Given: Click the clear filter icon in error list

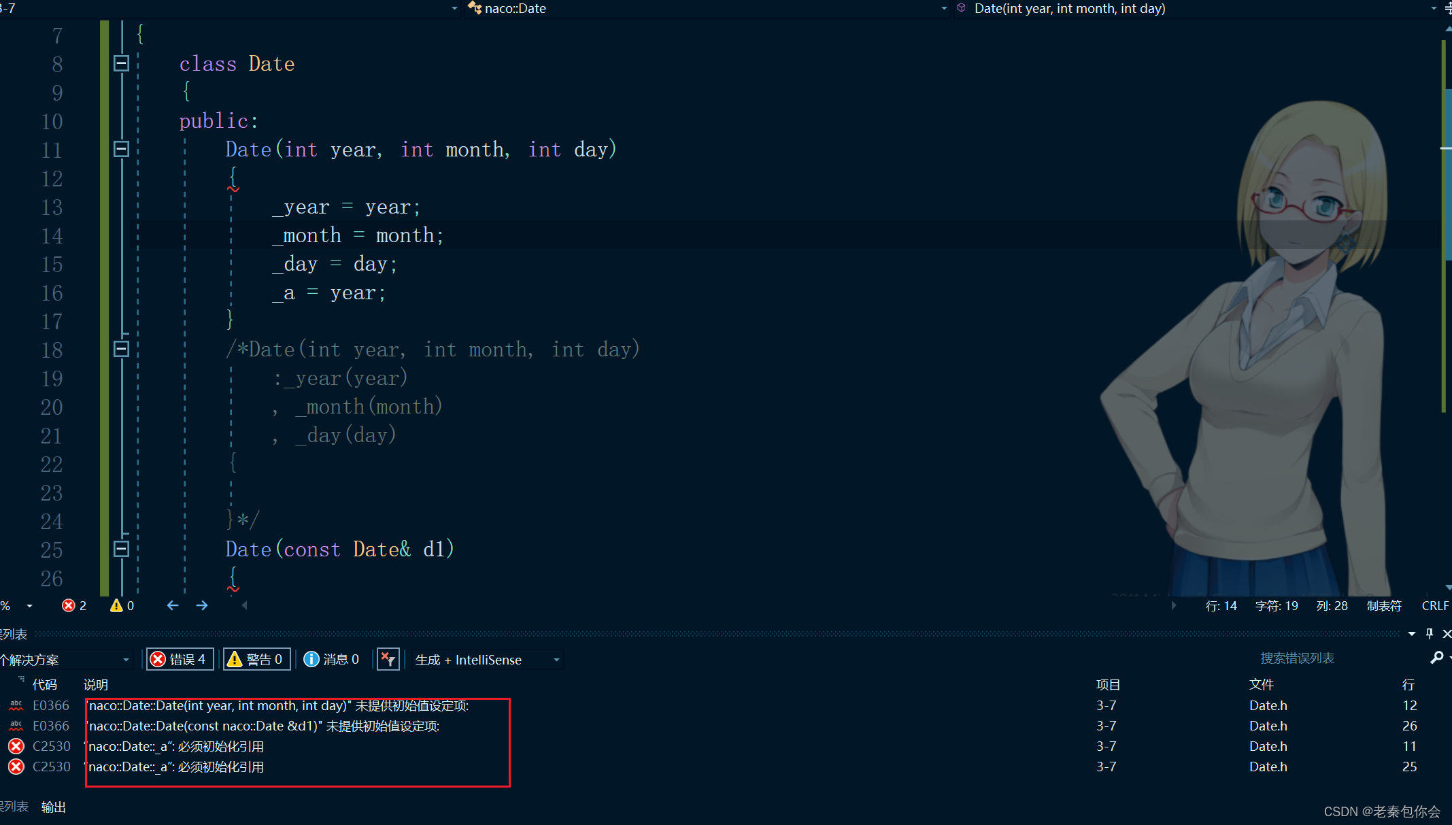Looking at the screenshot, I should 388,659.
